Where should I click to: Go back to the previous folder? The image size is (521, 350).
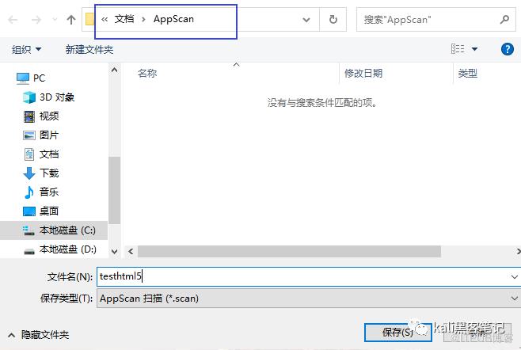[x=13, y=20]
